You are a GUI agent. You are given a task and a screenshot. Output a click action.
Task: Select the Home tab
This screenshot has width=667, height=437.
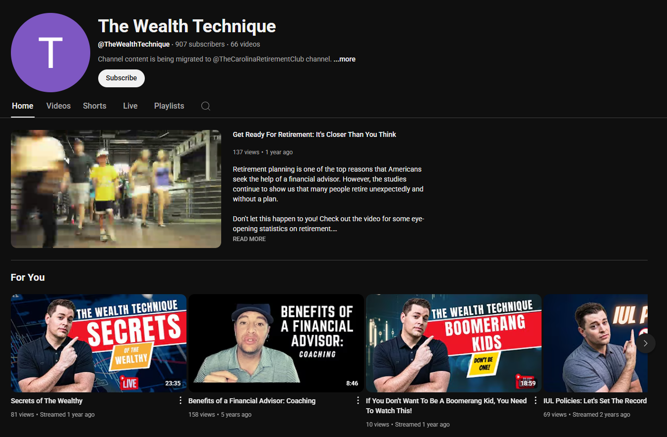point(23,106)
